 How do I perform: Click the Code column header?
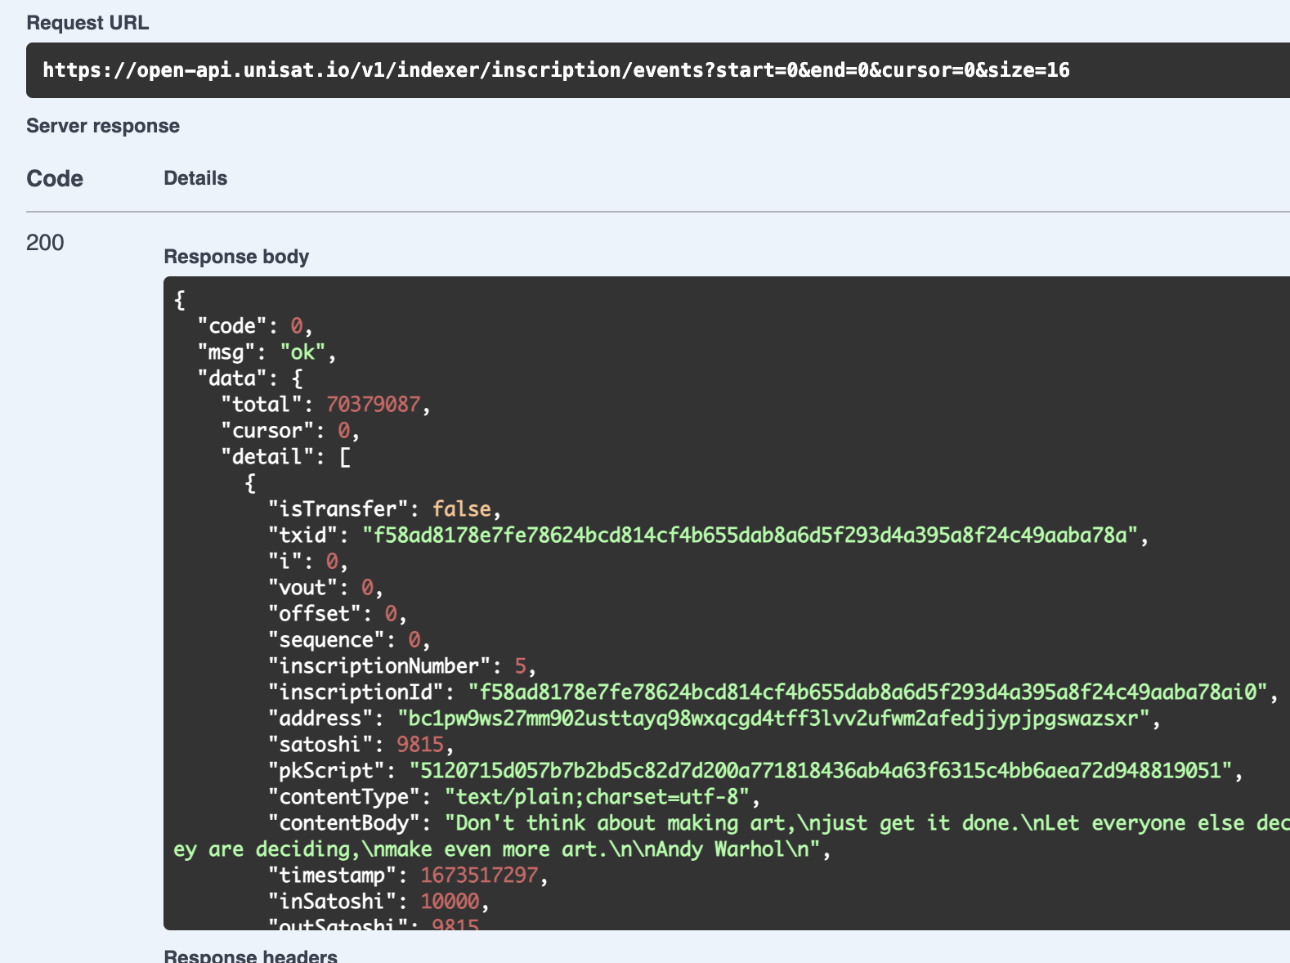pos(55,178)
